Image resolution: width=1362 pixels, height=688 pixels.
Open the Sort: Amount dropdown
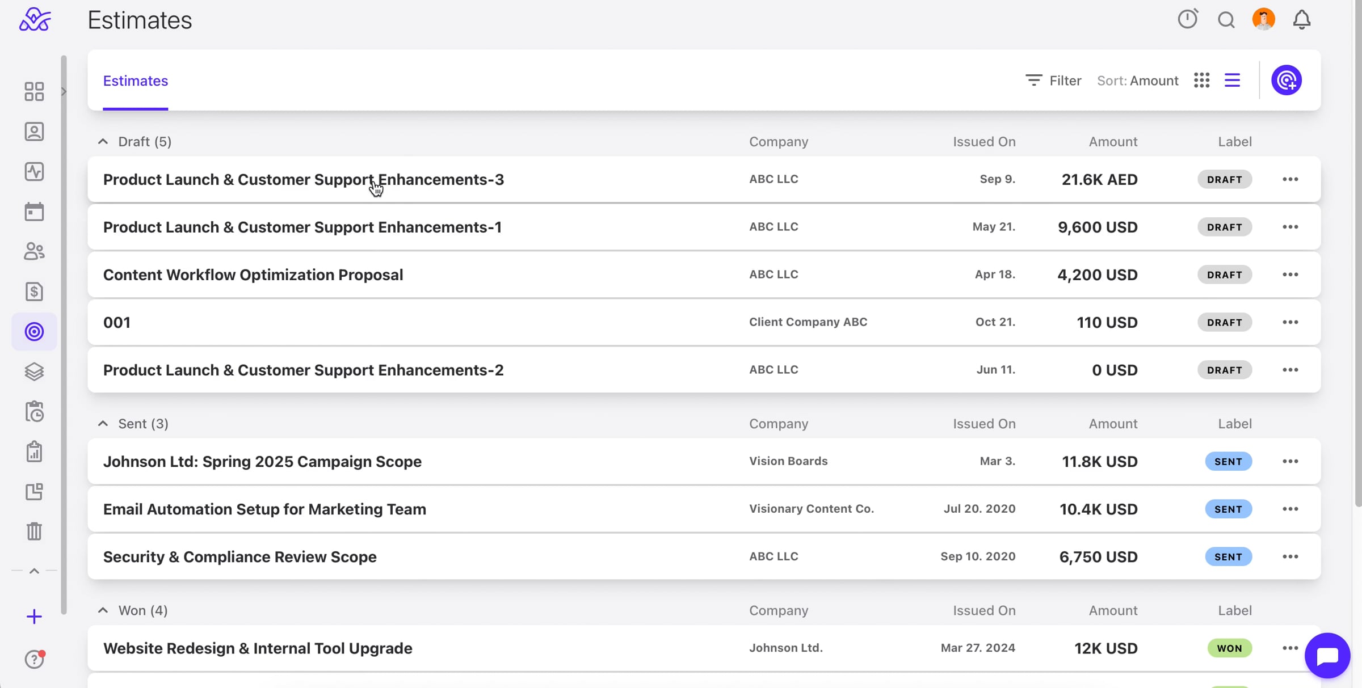(1137, 81)
